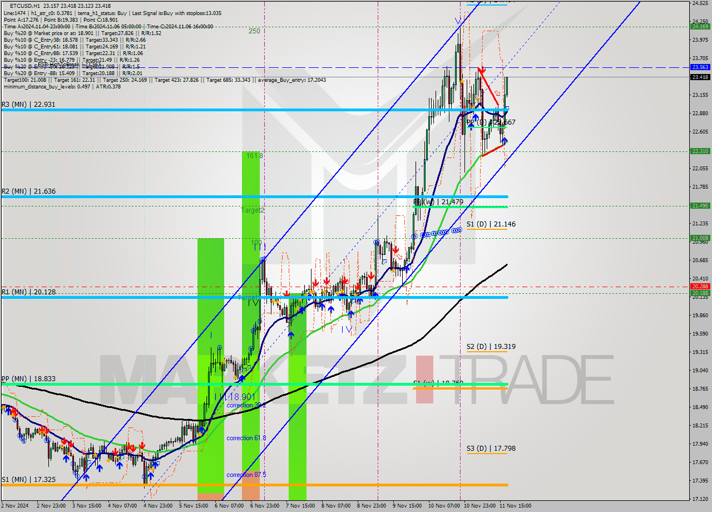Click the 'R2 (MN) | 21.636' pivot label
The width and height of the screenshot is (712, 512).
(28, 191)
